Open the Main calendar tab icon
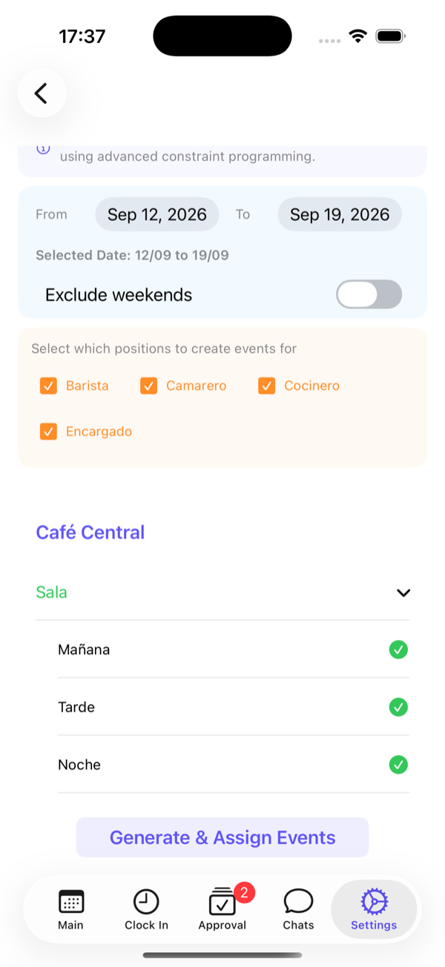 pos(71,902)
